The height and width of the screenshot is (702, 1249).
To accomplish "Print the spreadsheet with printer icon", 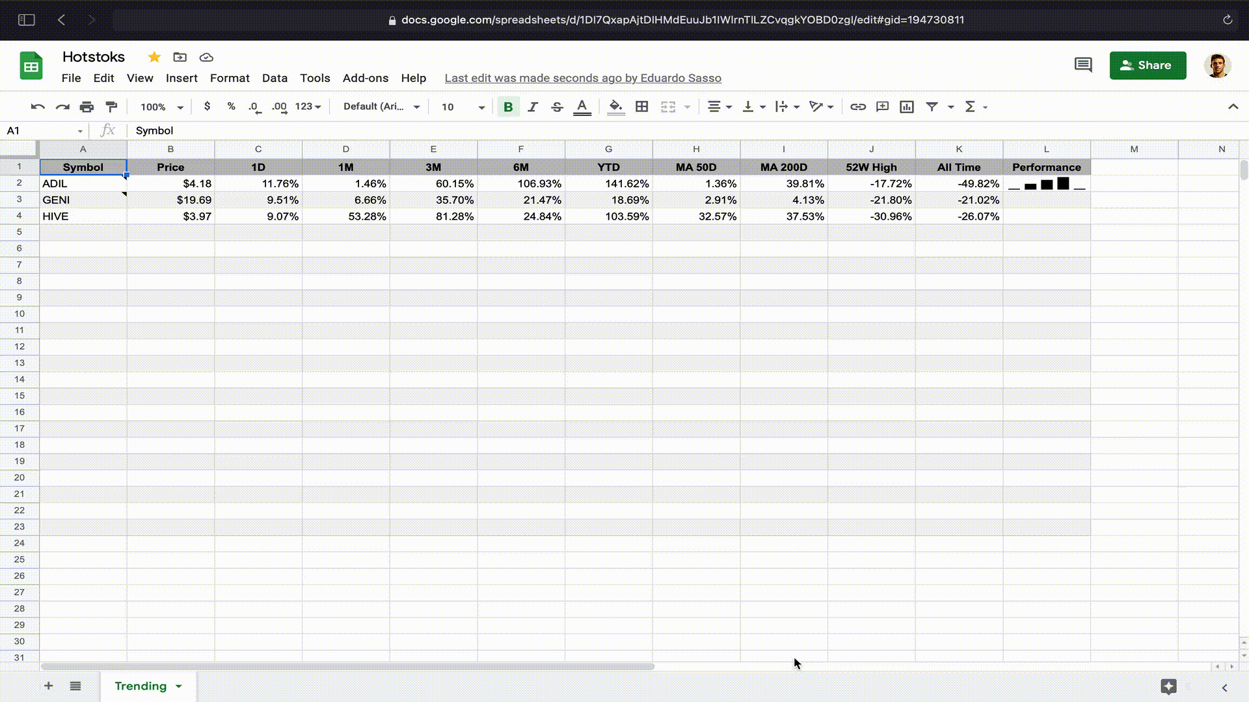I will (87, 107).
